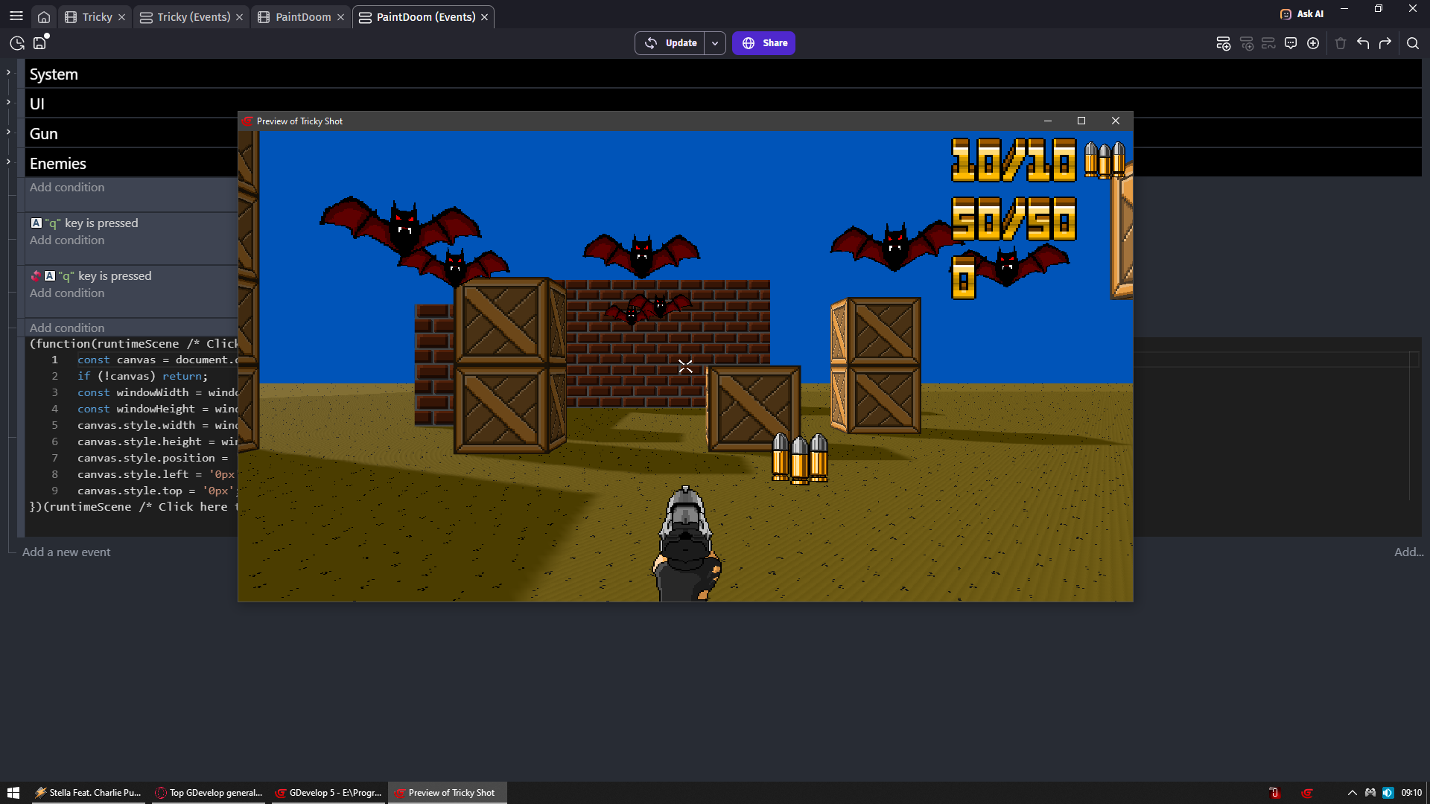
Task: Click the Undo arrow icon
Action: (x=1363, y=43)
